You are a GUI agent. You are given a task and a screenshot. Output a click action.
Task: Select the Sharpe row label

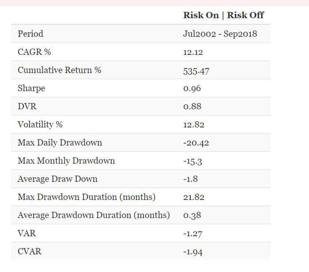click(32, 88)
